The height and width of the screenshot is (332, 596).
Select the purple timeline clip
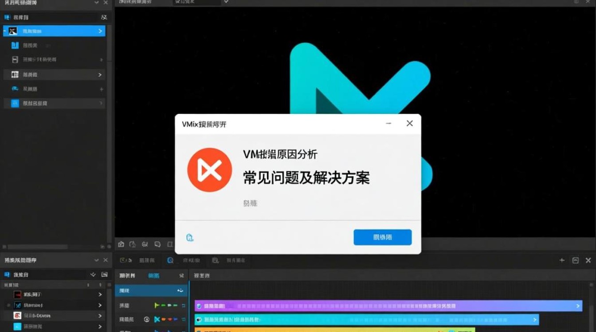(388, 306)
